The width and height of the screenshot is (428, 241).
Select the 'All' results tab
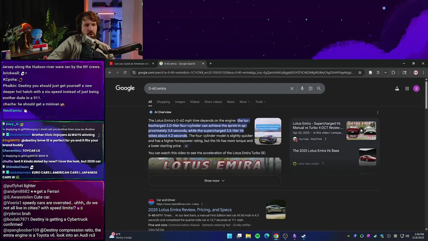click(x=150, y=102)
